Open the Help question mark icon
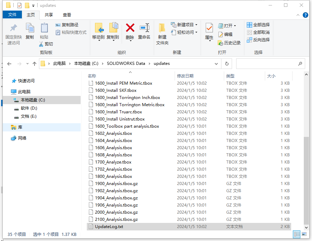The image size is (312, 241). (306, 15)
